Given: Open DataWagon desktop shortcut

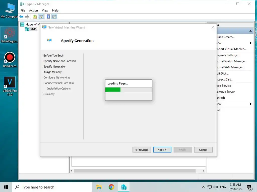Looking at the screenshot, I should [x=9, y=35].
